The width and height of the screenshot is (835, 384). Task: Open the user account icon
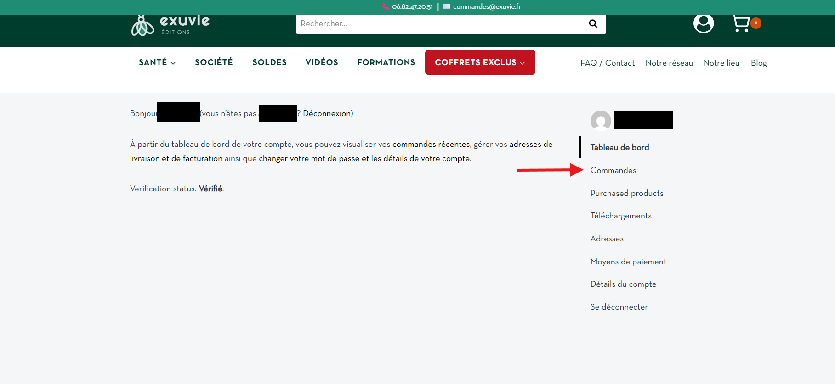pos(703,23)
